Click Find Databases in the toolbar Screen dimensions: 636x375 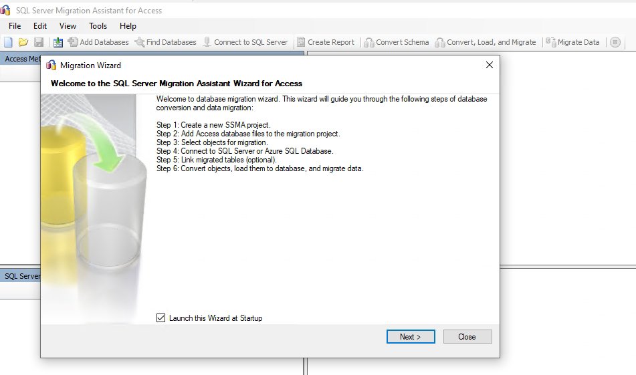pos(165,42)
